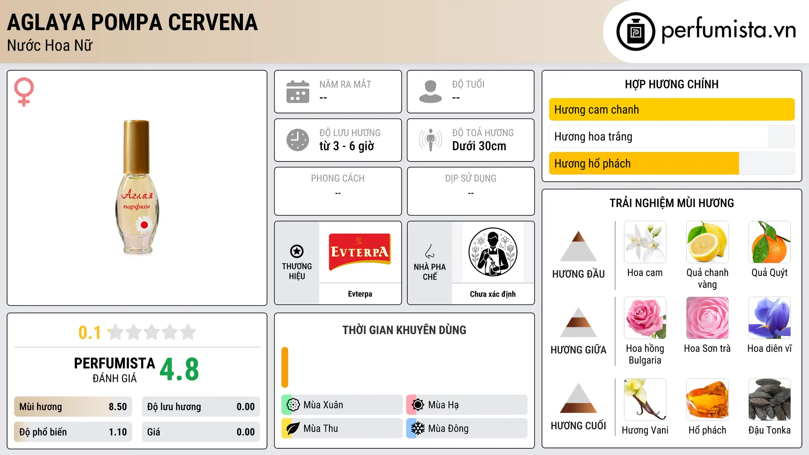Click the calendar icon beside Năm ra mắt
809x455 pixels.
click(298, 92)
